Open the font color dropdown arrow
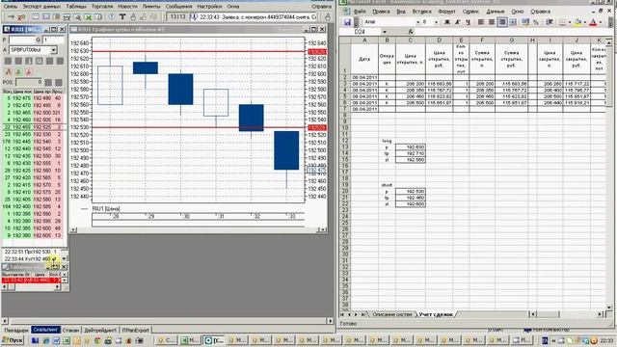Image resolution: width=617 pixels, height=347 pixels. (600, 22)
